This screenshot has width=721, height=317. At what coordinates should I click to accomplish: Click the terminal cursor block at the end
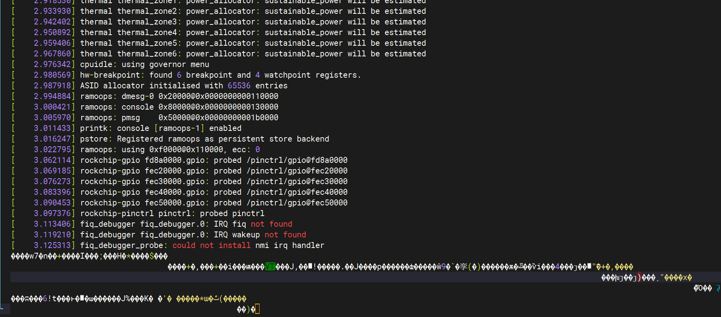pyautogui.click(x=258, y=310)
